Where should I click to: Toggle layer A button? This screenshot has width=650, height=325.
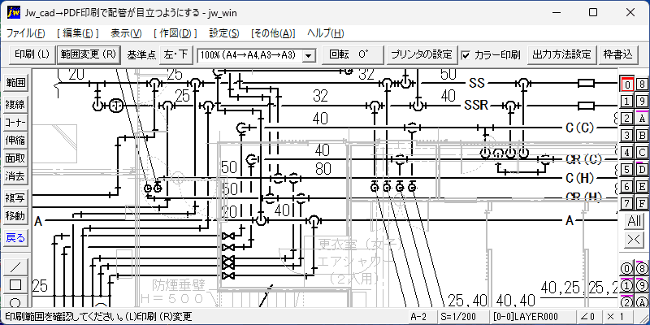click(x=642, y=118)
